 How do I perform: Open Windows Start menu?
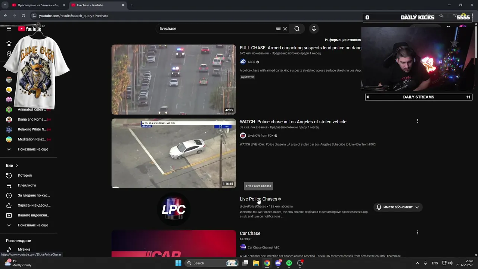(x=178, y=263)
